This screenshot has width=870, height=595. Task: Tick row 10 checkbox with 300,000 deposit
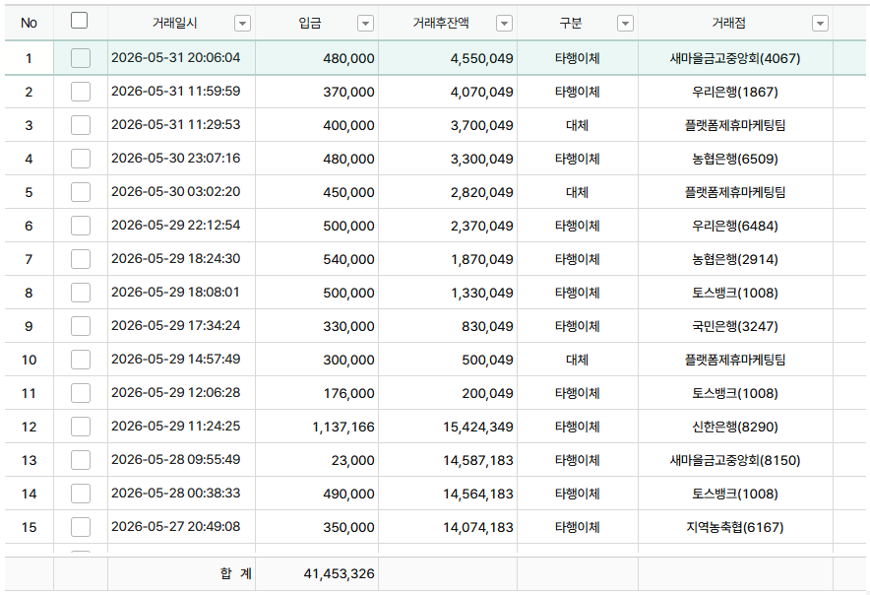pyautogui.click(x=81, y=360)
